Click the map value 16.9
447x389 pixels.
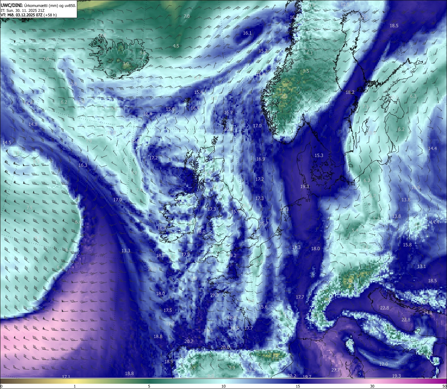tap(261, 159)
